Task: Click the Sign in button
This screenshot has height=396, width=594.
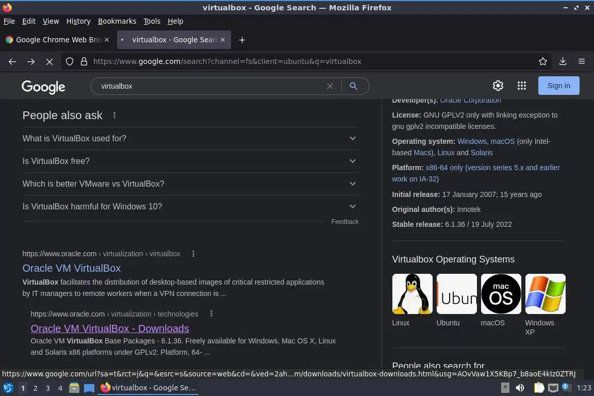Action: coord(559,86)
